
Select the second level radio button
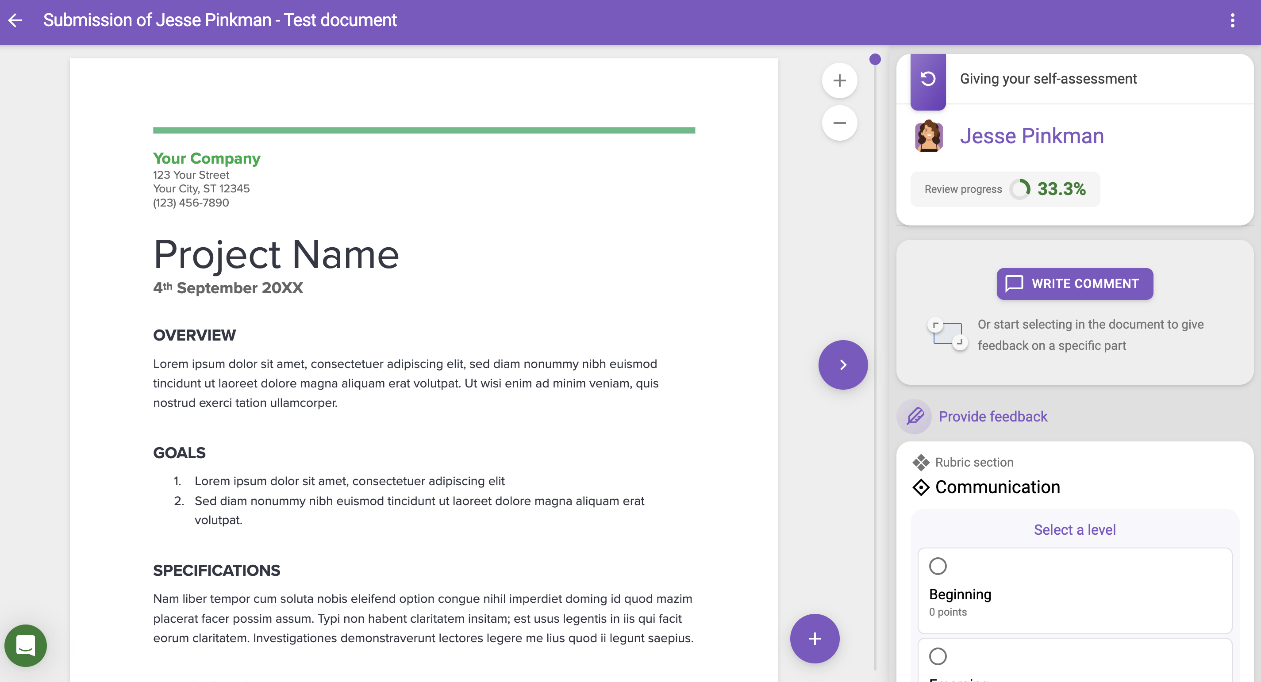(938, 656)
